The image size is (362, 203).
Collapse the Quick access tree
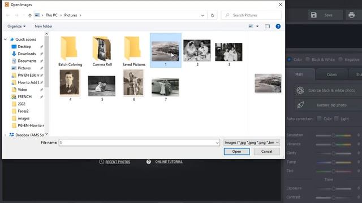tap(5, 39)
